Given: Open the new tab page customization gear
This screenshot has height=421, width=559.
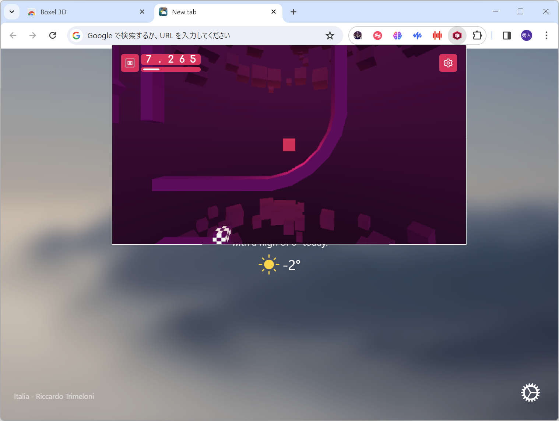Looking at the screenshot, I should 531,393.
